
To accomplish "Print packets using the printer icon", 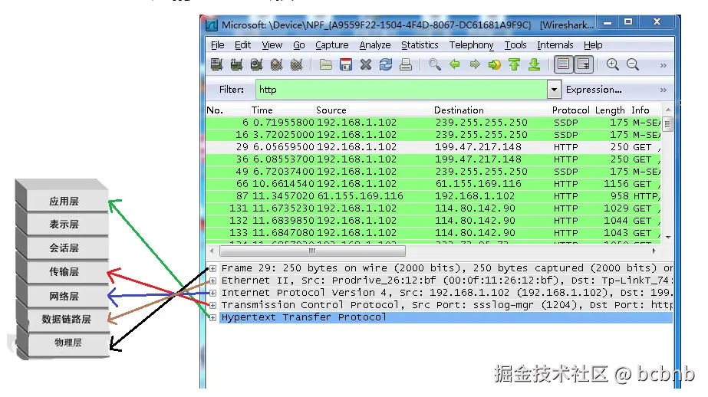I will pyautogui.click(x=406, y=64).
